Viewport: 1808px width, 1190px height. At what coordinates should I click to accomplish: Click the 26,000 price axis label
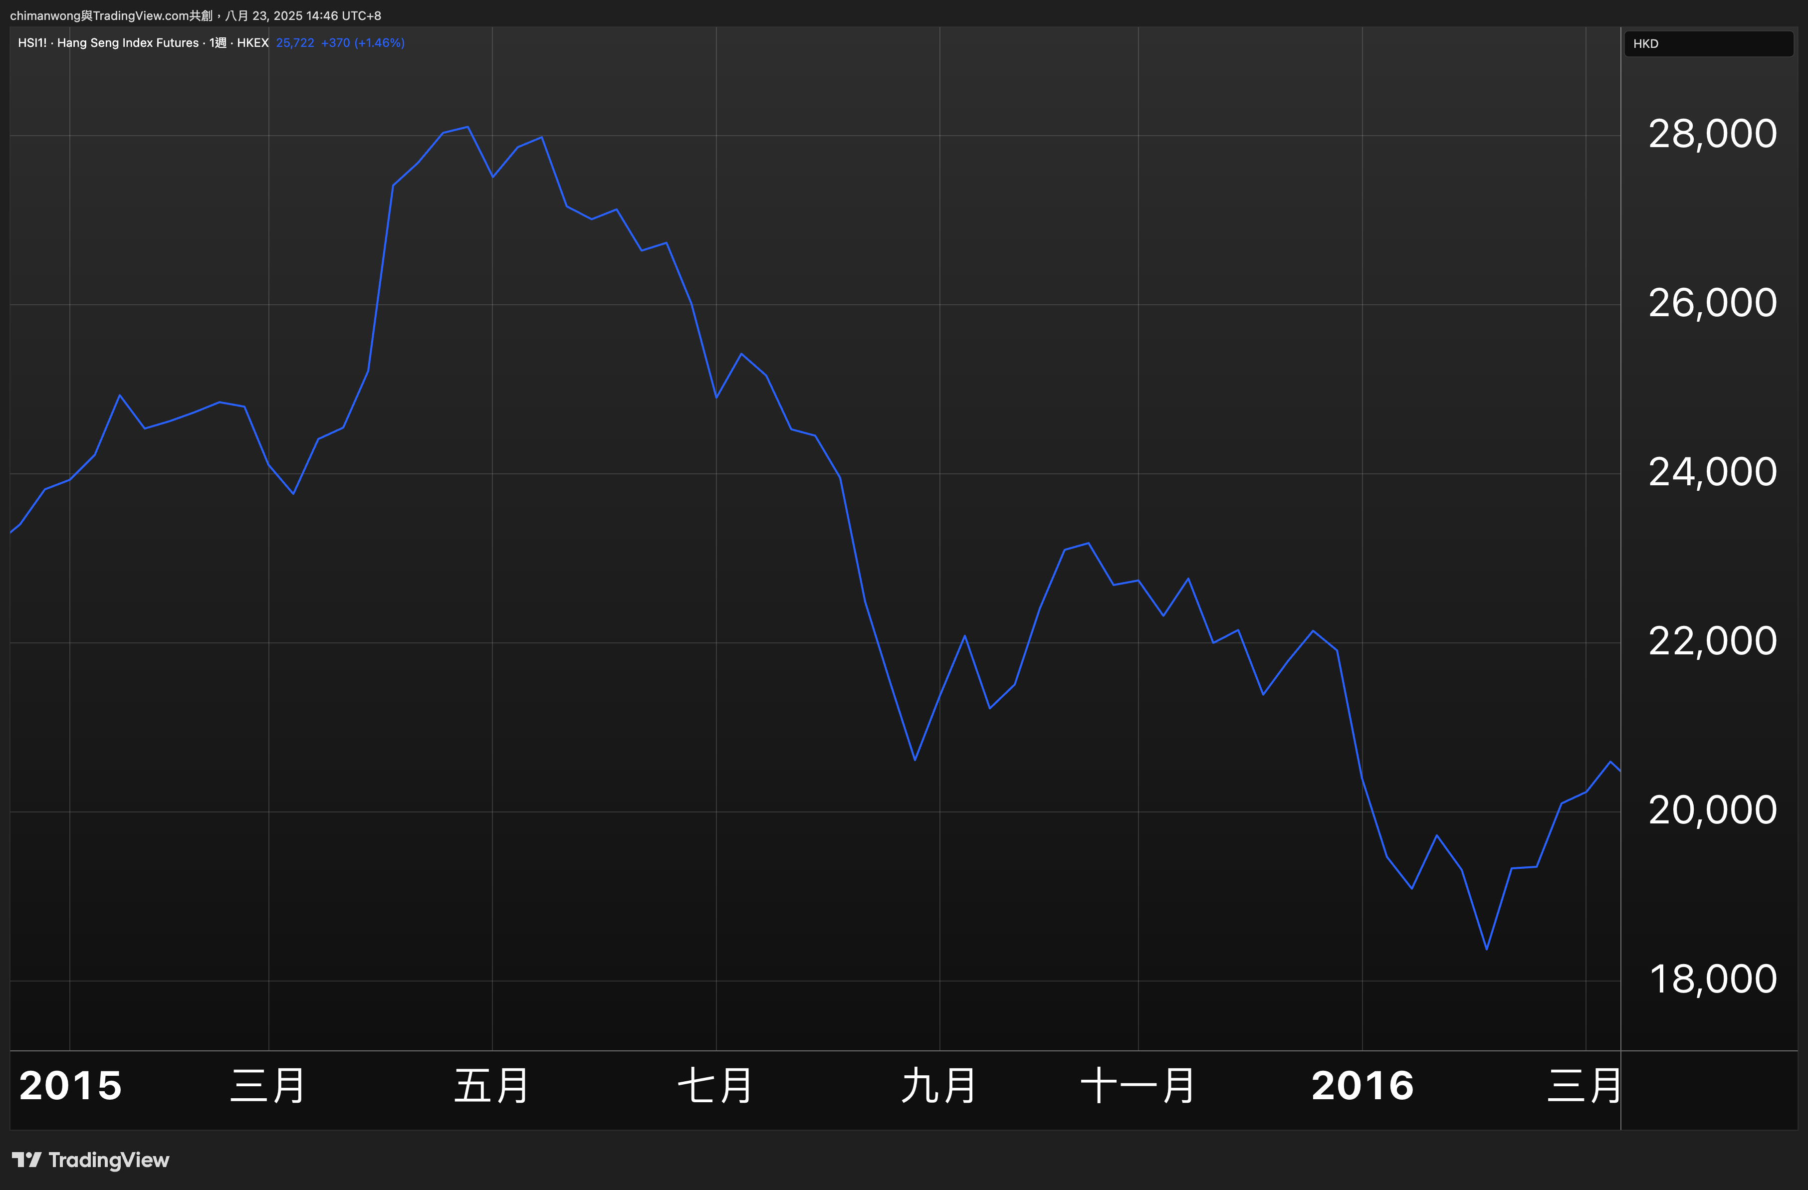click(1712, 304)
